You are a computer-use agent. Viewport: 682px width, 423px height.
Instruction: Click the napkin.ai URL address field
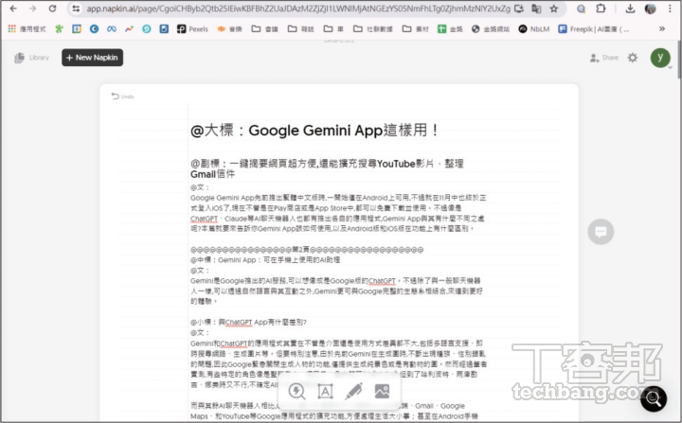[298, 9]
